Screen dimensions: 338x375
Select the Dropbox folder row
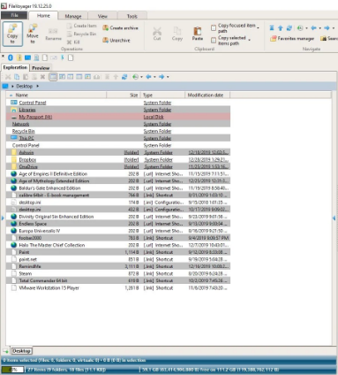click(118, 159)
